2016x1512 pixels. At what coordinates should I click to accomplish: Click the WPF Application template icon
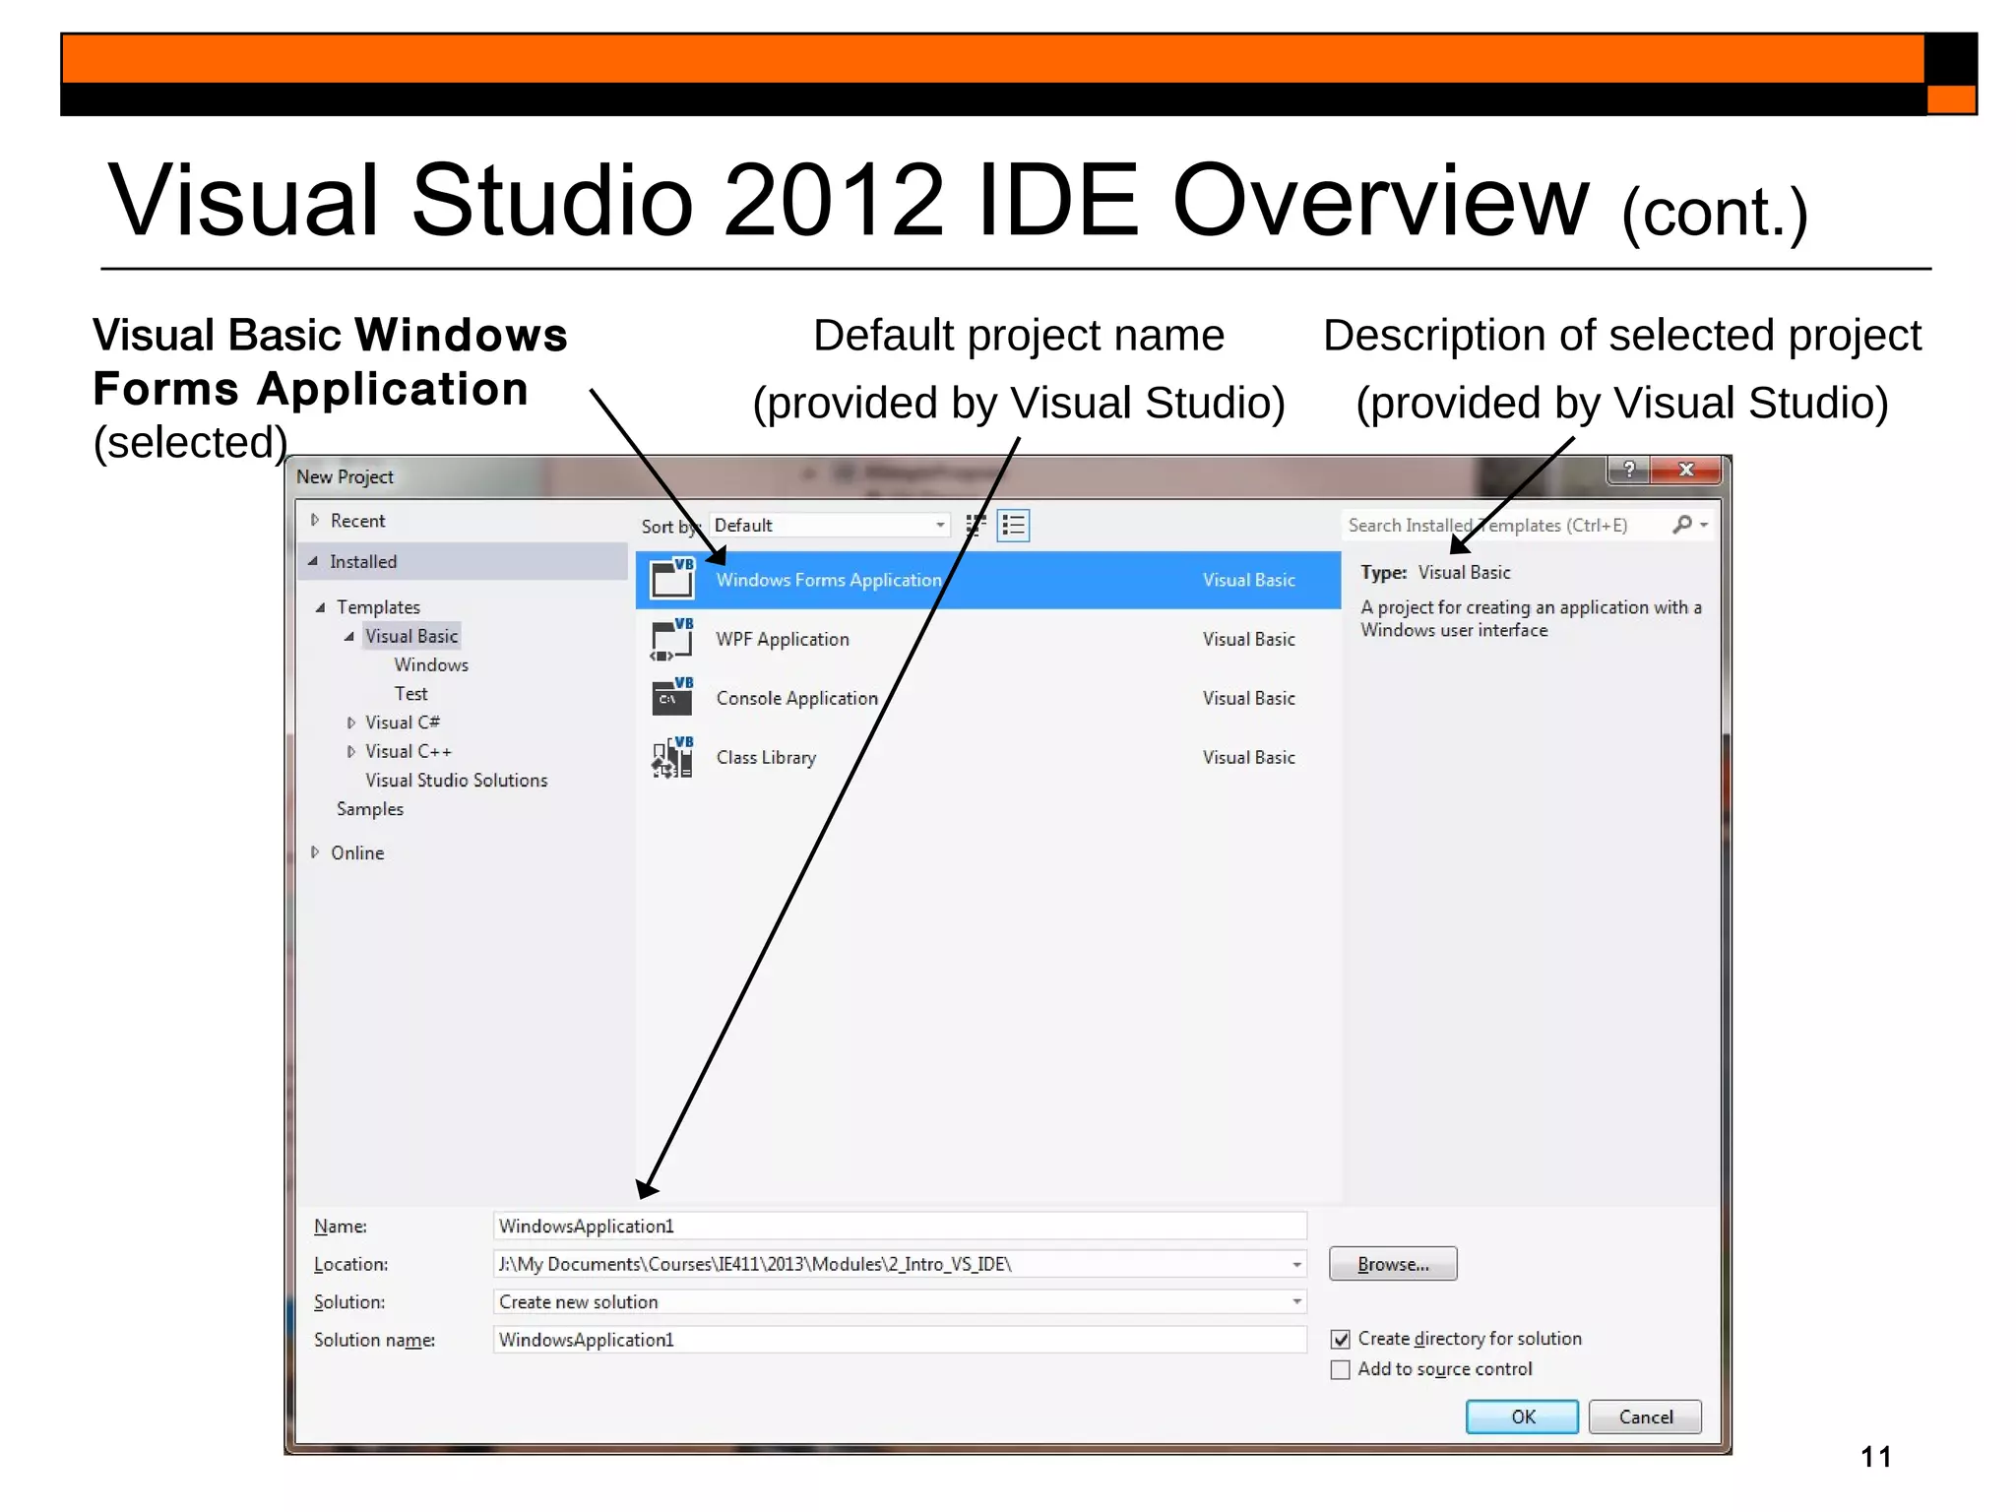[x=672, y=639]
